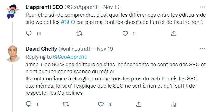This screenshot has width=212, height=112.
Task: Retweet L'apprenti SEO's tweet
Action: coord(79,34)
